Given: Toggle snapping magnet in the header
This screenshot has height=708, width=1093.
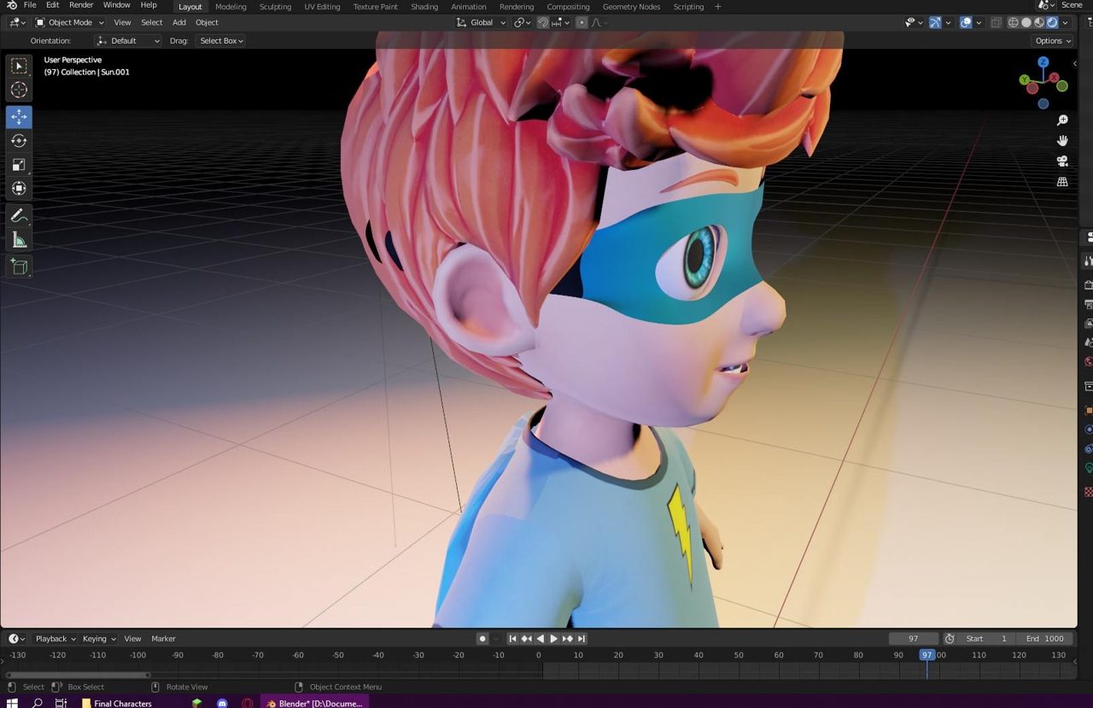Looking at the screenshot, I should click(543, 22).
